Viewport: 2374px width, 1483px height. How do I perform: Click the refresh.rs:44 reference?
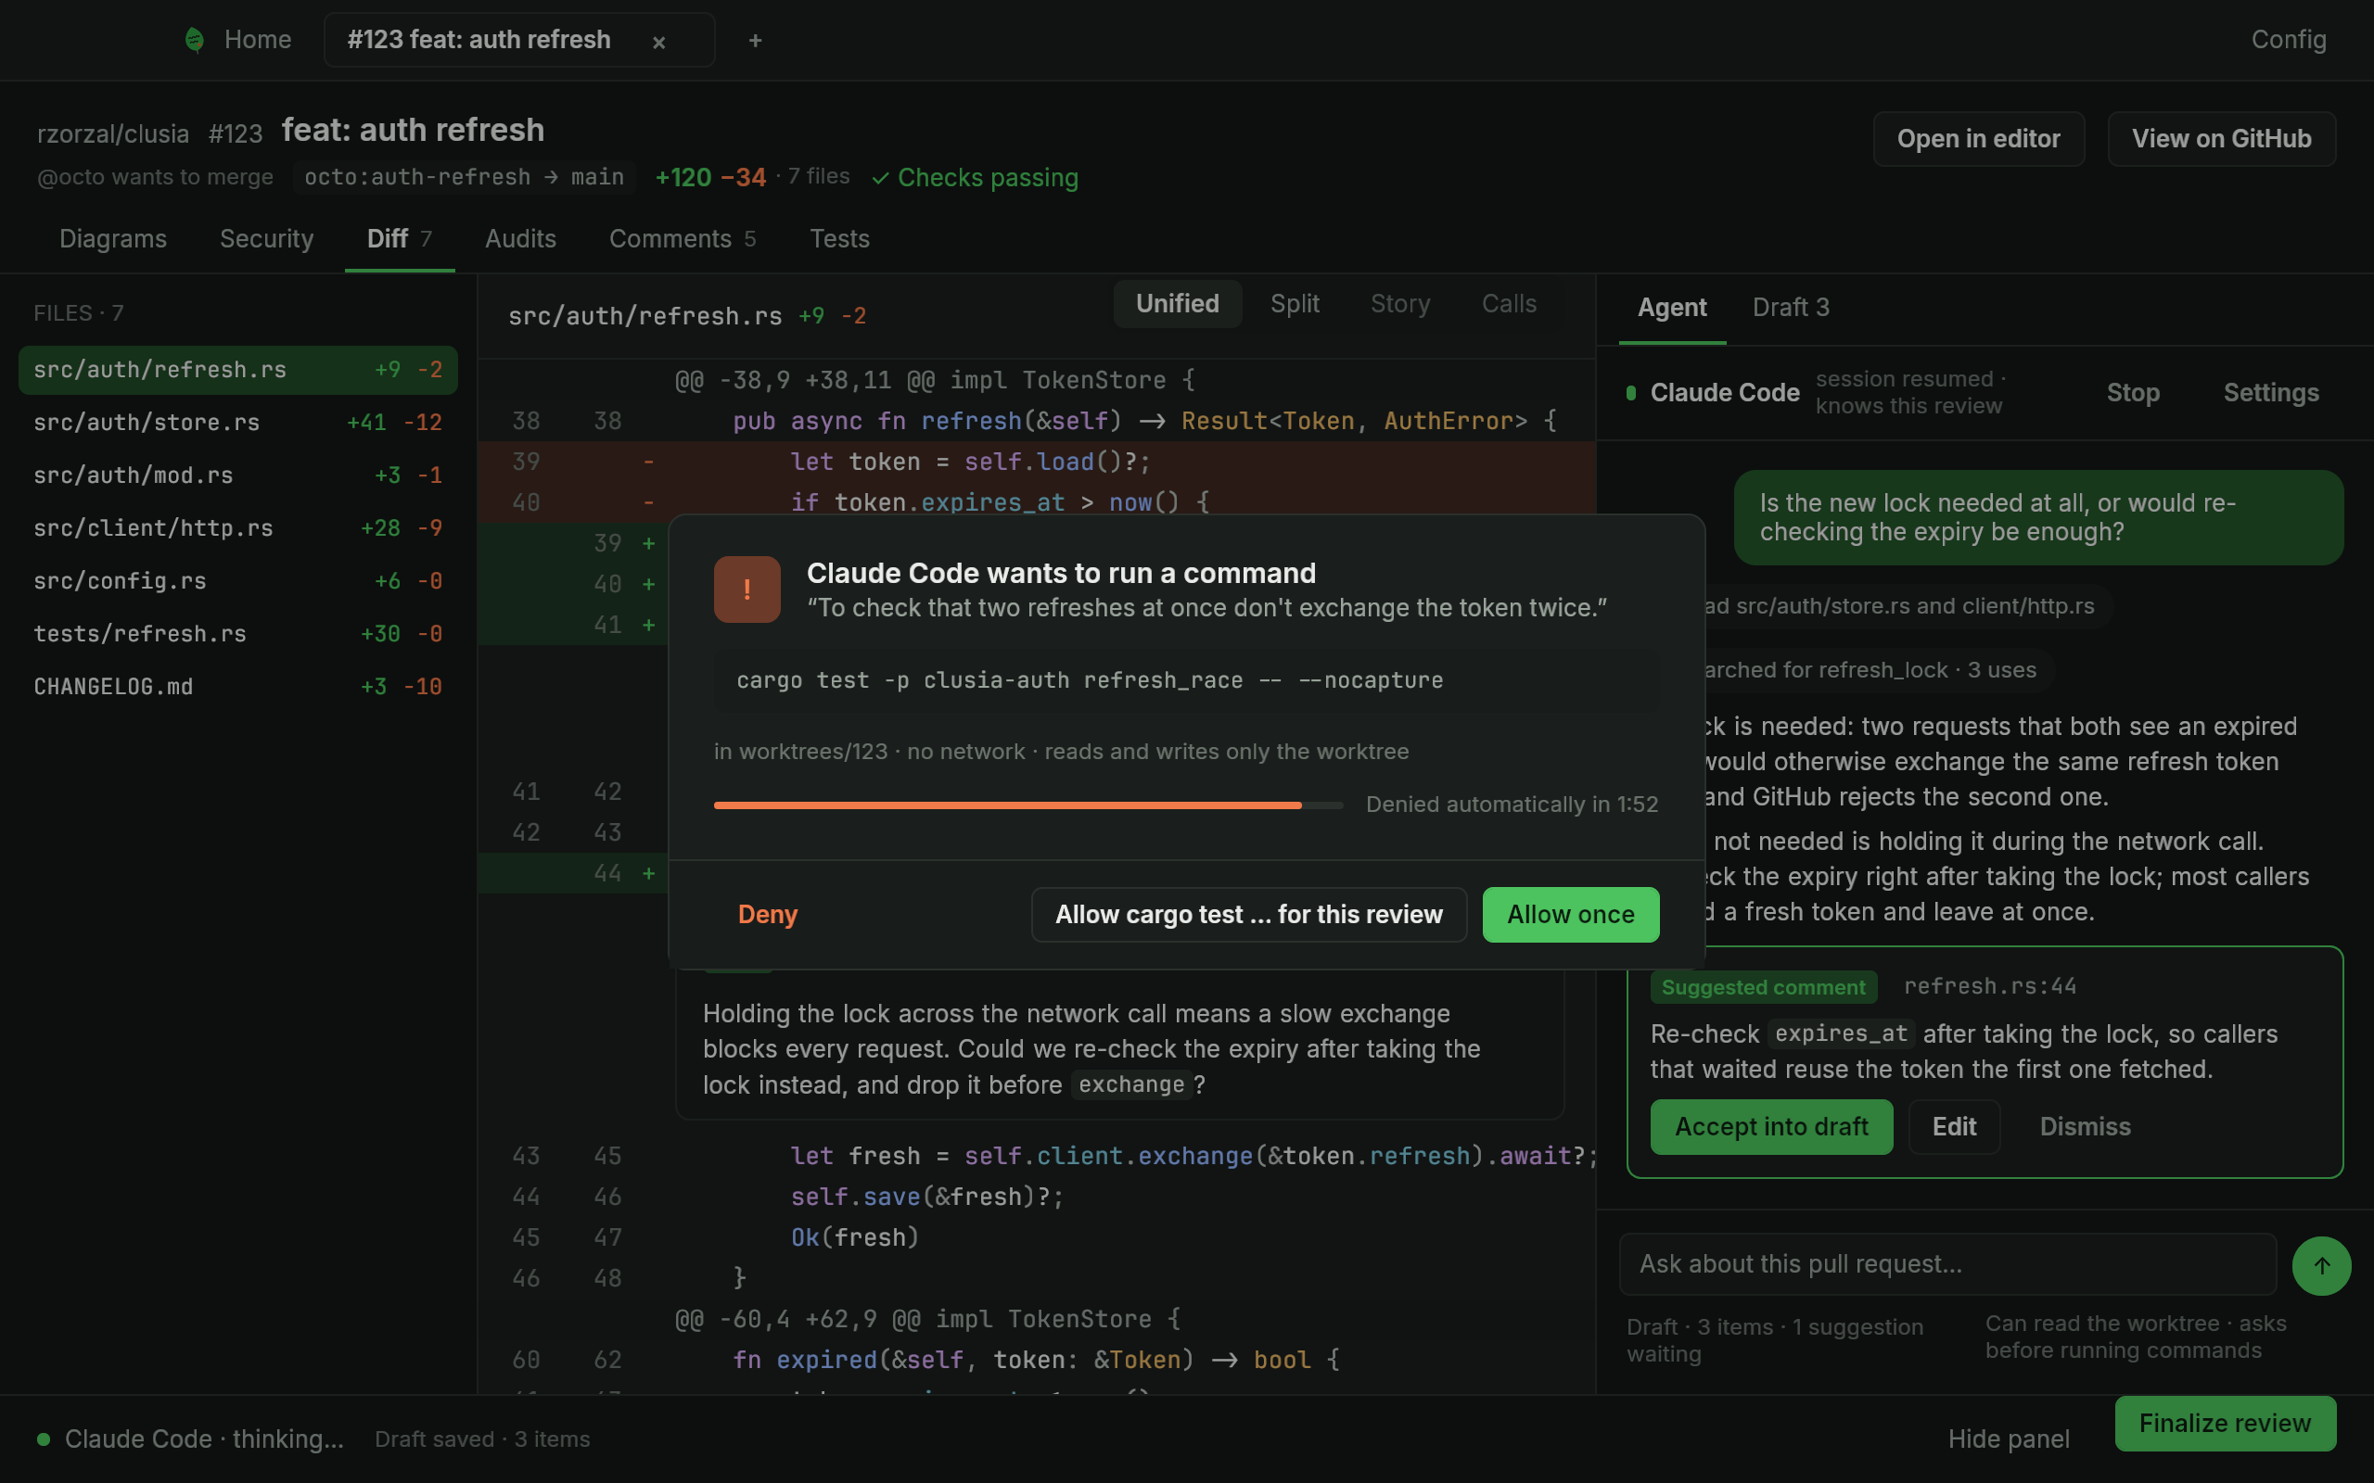pyautogui.click(x=1989, y=987)
